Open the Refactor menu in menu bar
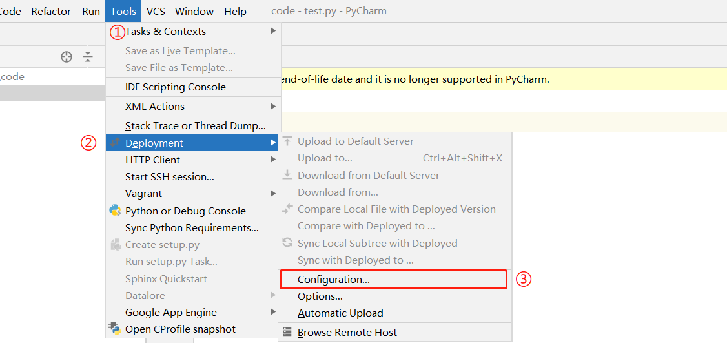The height and width of the screenshot is (343, 727). (51, 12)
